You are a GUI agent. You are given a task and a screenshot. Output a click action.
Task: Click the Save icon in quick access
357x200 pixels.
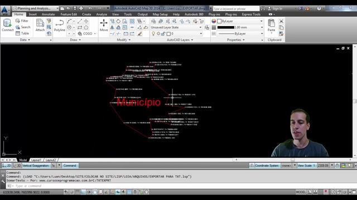click(75, 8)
